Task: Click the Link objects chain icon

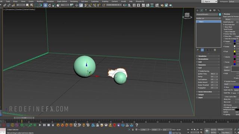Action: click(x=5, y=5)
